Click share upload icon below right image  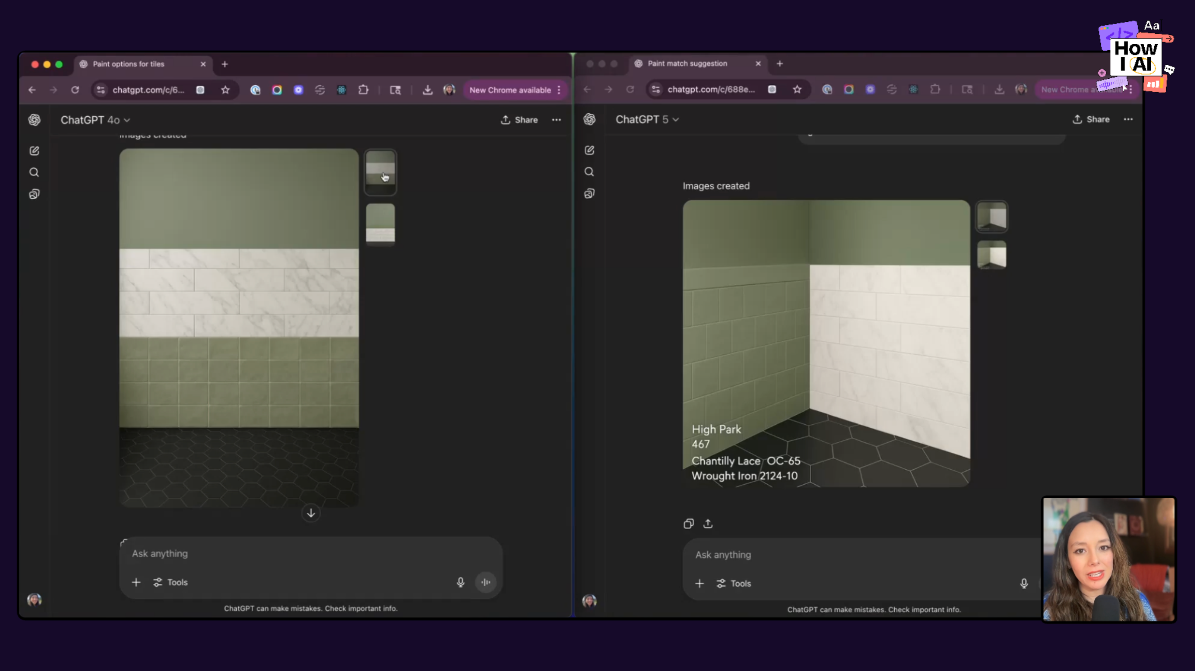708,524
